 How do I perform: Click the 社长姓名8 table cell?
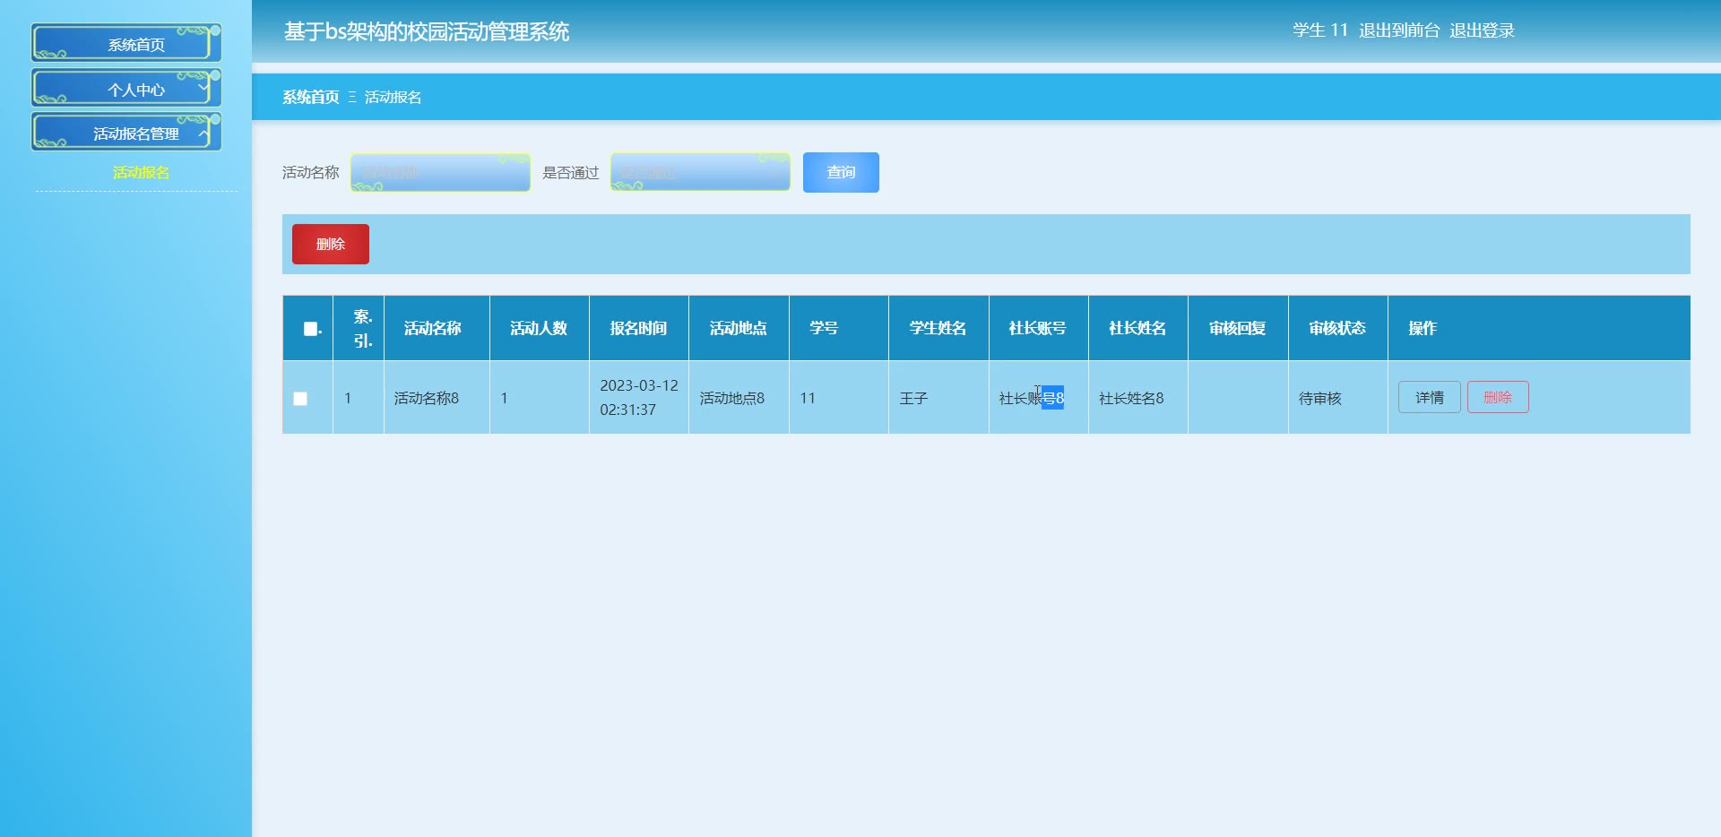point(1131,398)
